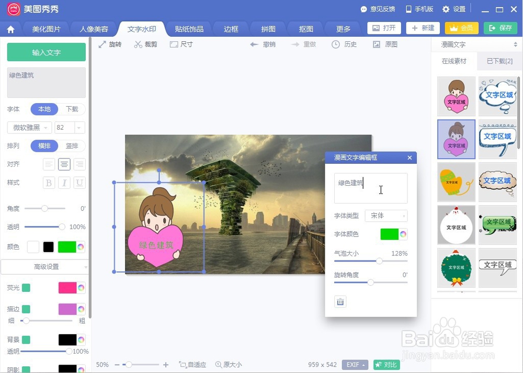The height and width of the screenshot is (373, 523).
Task: Switch text layout to 竖排 vertical
Action: point(72,146)
